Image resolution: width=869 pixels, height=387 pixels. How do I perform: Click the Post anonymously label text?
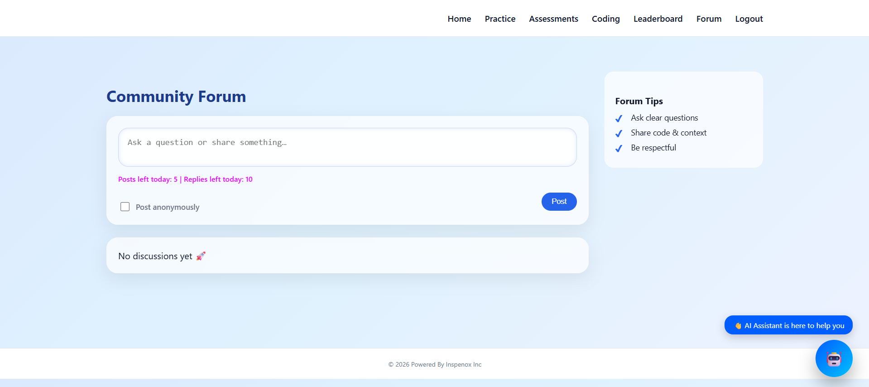(x=168, y=207)
